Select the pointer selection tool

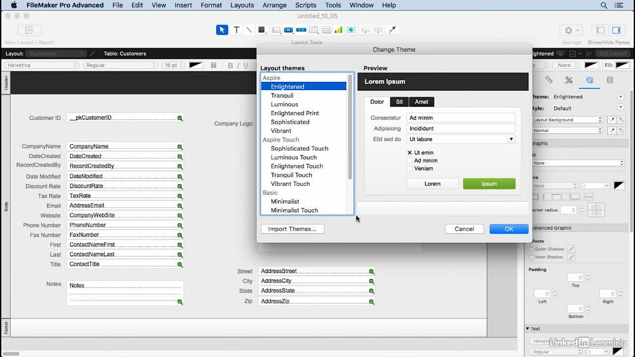(222, 30)
